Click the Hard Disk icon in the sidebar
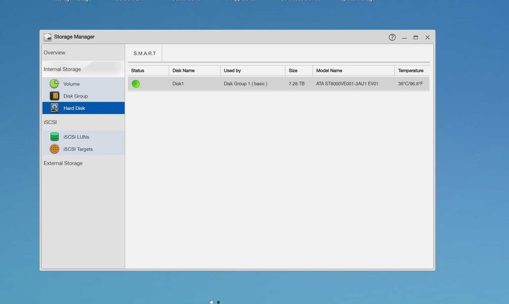Viewport: 509px width, 304px height. 54,108
